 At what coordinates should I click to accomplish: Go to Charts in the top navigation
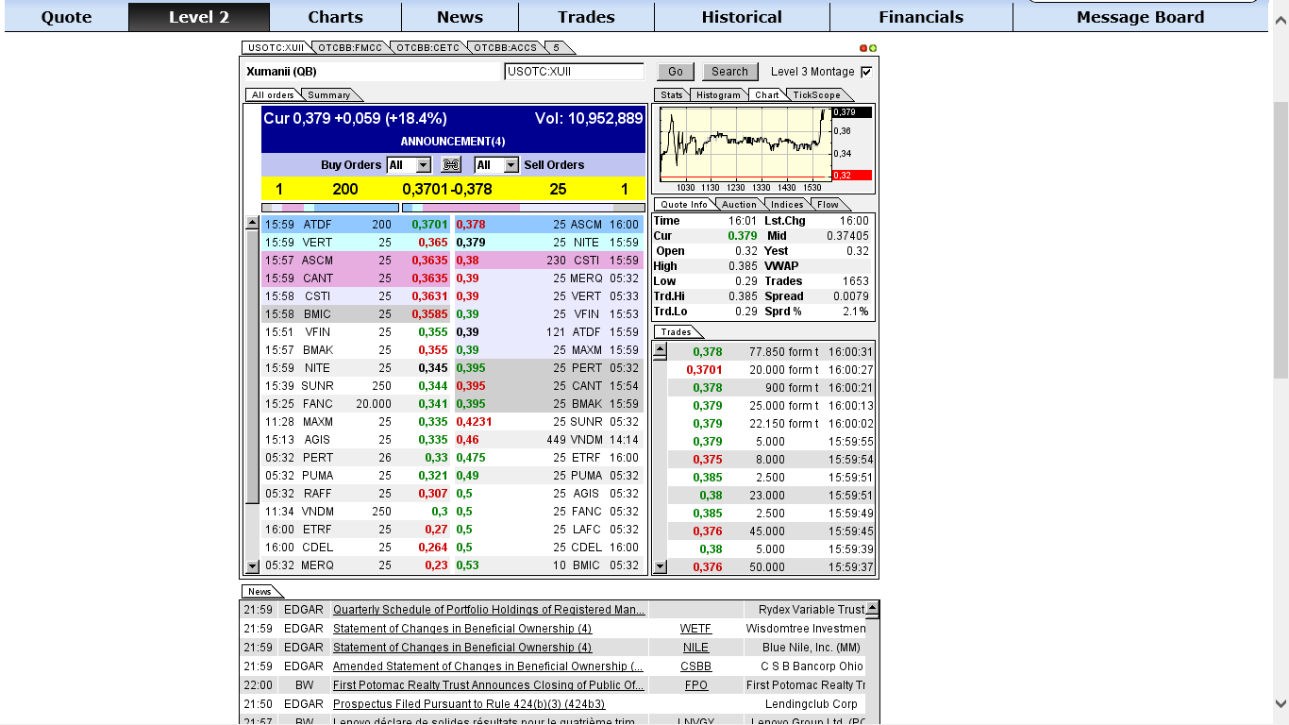point(335,17)
